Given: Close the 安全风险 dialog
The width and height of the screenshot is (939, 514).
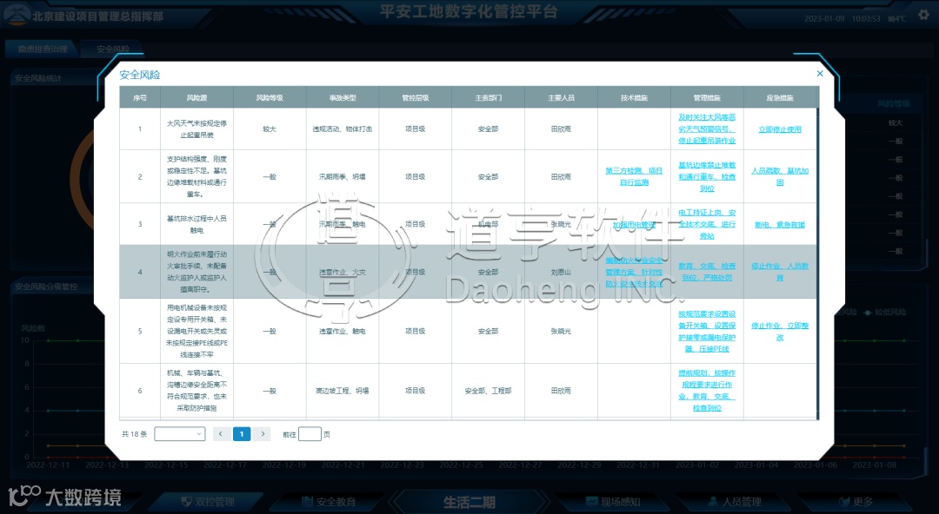Looking at the screenshot, I should coord(820,74).
